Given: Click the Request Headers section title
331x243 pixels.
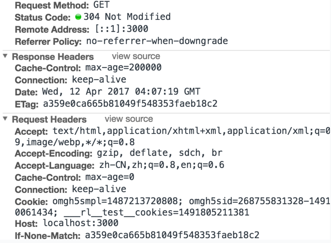Looking at the screenshot, I should pyautogui.click(x=49, y=120).
